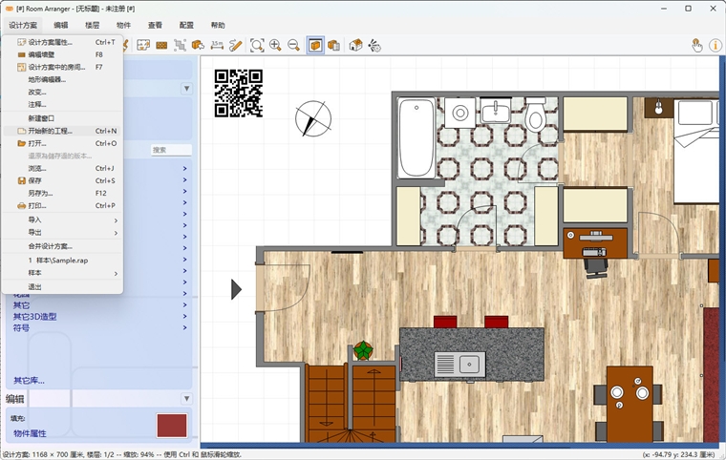Expand the 其它3D造型 category chevron
This screenshot has width=726, height=460.
coord(184,317)
